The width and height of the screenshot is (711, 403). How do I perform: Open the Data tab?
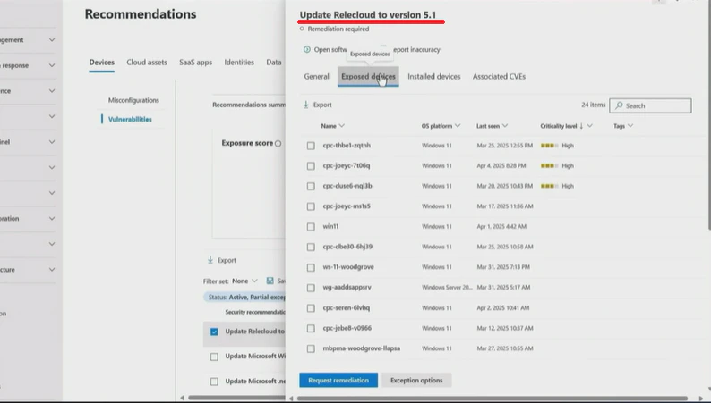274,63
